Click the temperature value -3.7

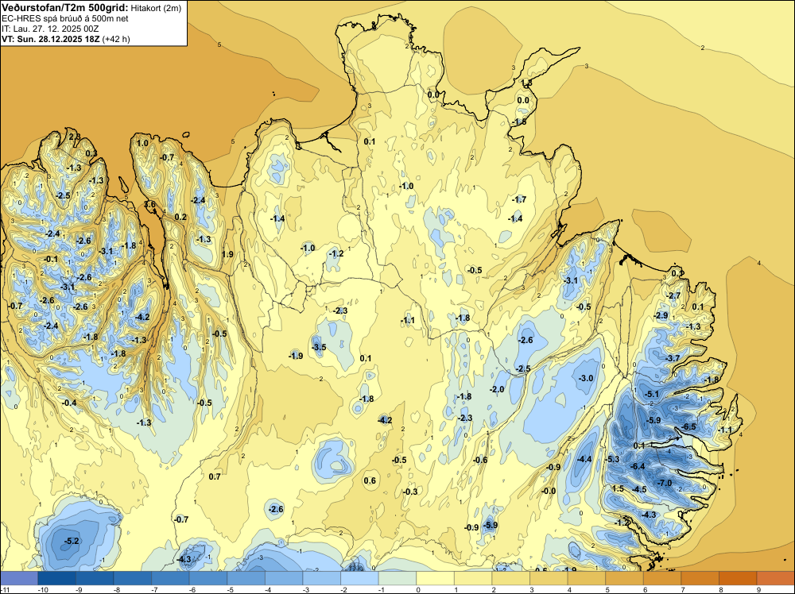coord(673,358)
